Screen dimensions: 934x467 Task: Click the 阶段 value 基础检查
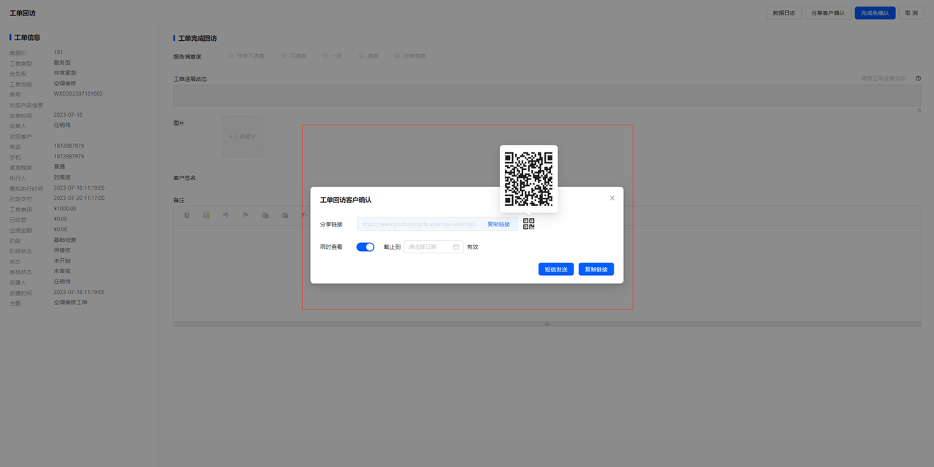[65, 240]
